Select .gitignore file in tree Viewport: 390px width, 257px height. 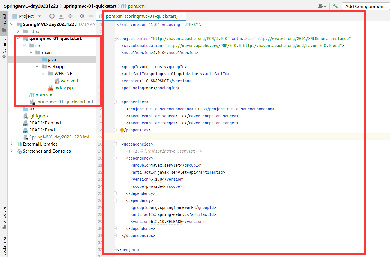36,116
